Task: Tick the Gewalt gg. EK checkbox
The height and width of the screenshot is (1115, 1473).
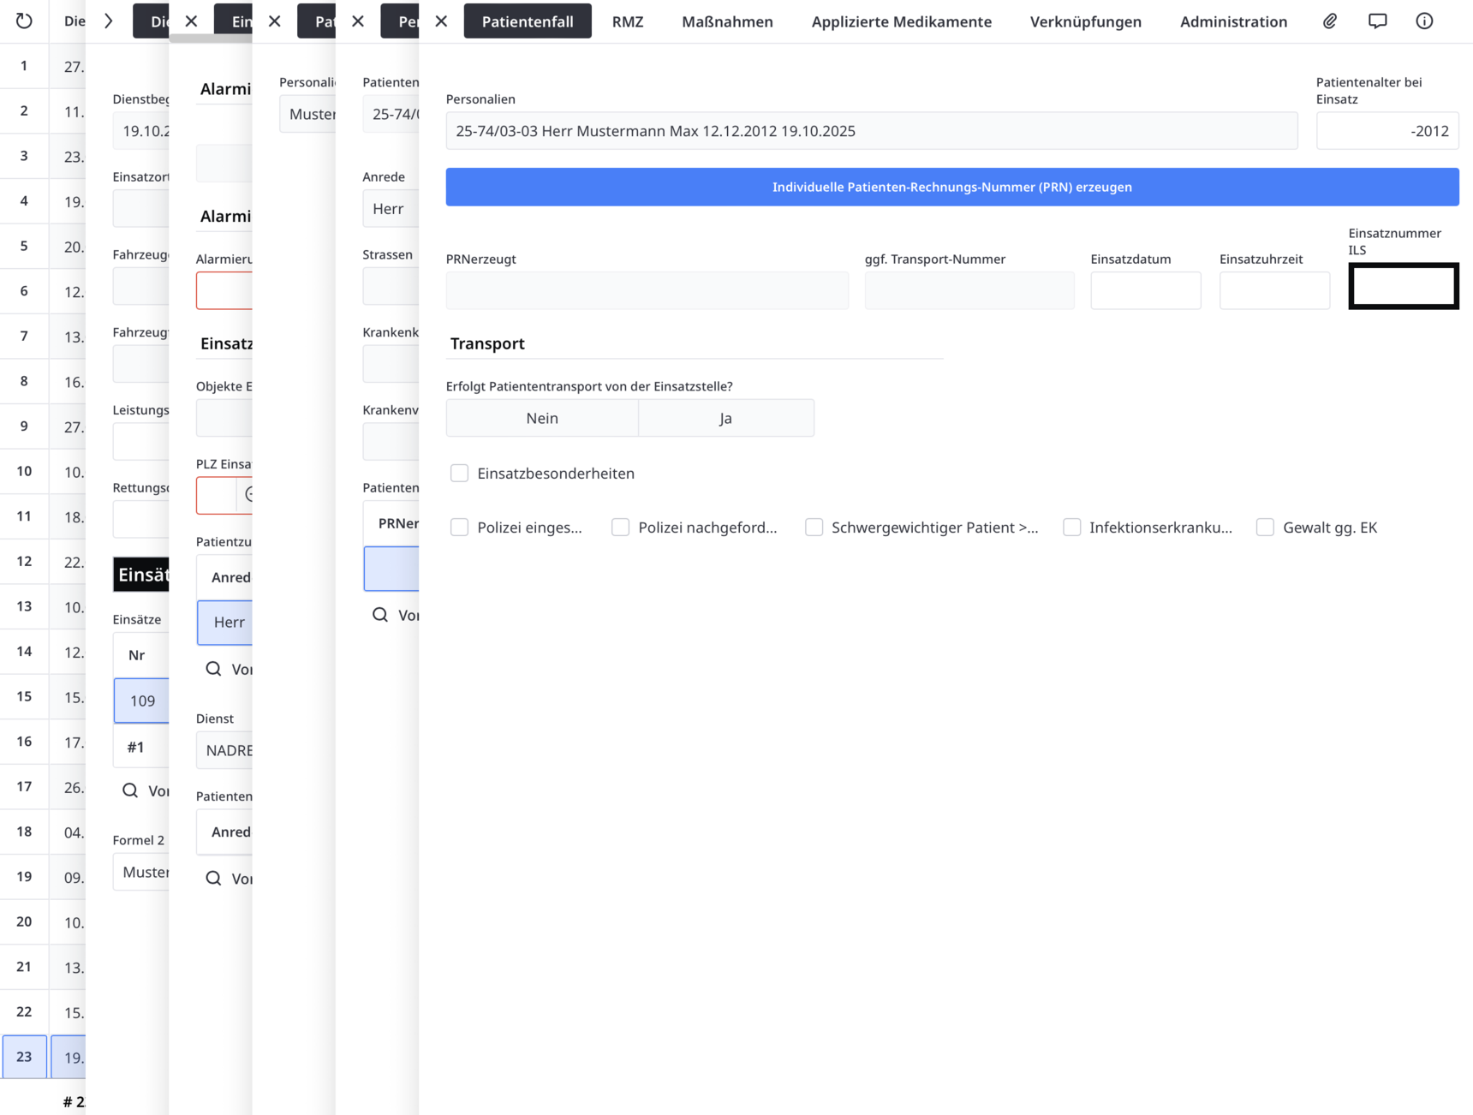Action: pos(1265,528)
